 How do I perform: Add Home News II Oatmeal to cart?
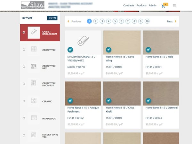[x=148, y=101]
